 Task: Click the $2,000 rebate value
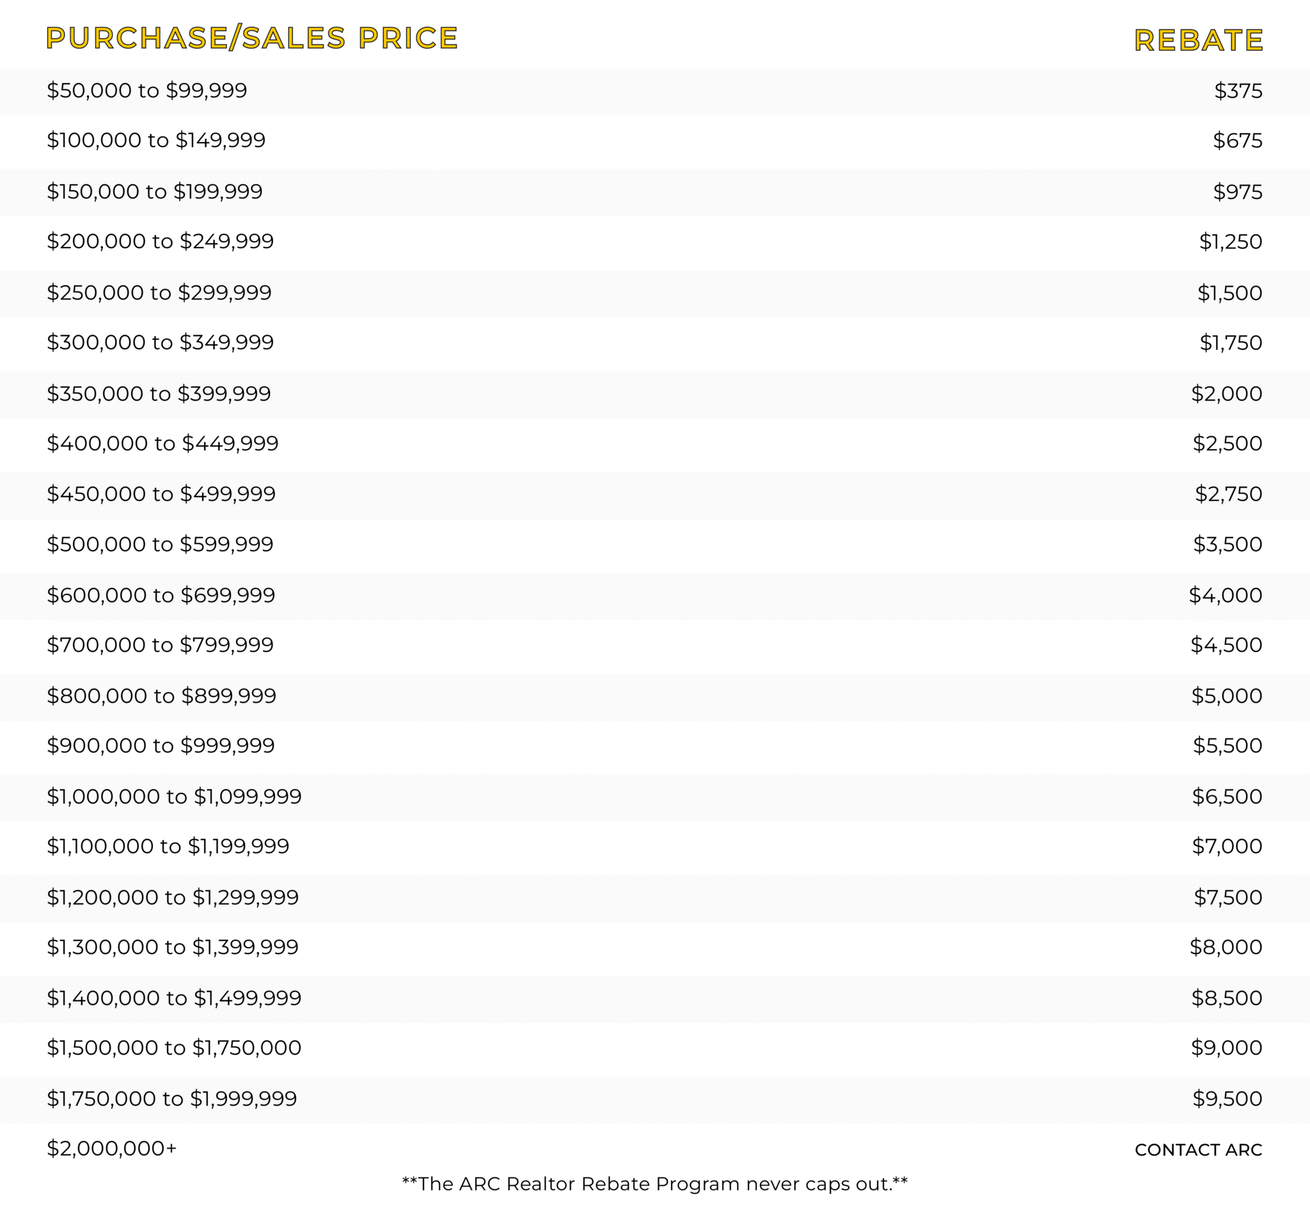pos(1226,394)
